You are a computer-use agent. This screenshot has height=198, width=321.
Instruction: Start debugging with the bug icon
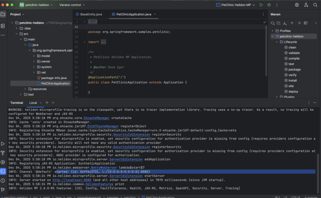269,5
